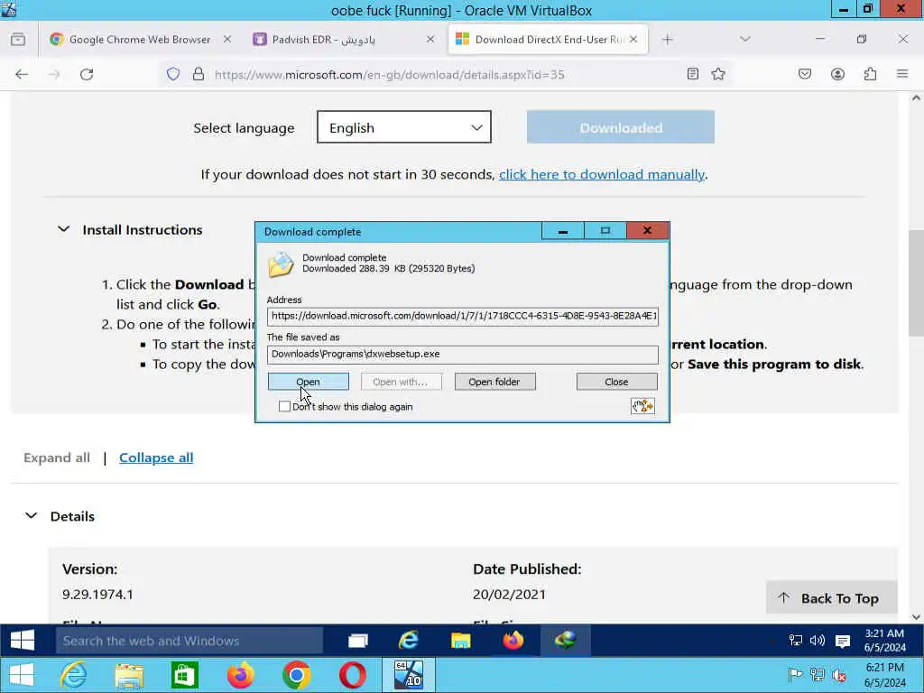Click the file saved as path field
924x693 pixels.
463,354
